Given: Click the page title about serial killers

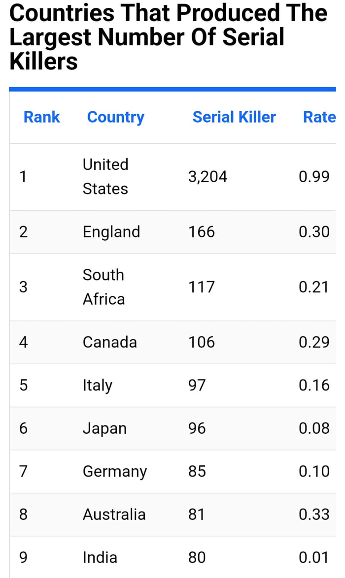Looking at the screenshot, I should [168, 37].
